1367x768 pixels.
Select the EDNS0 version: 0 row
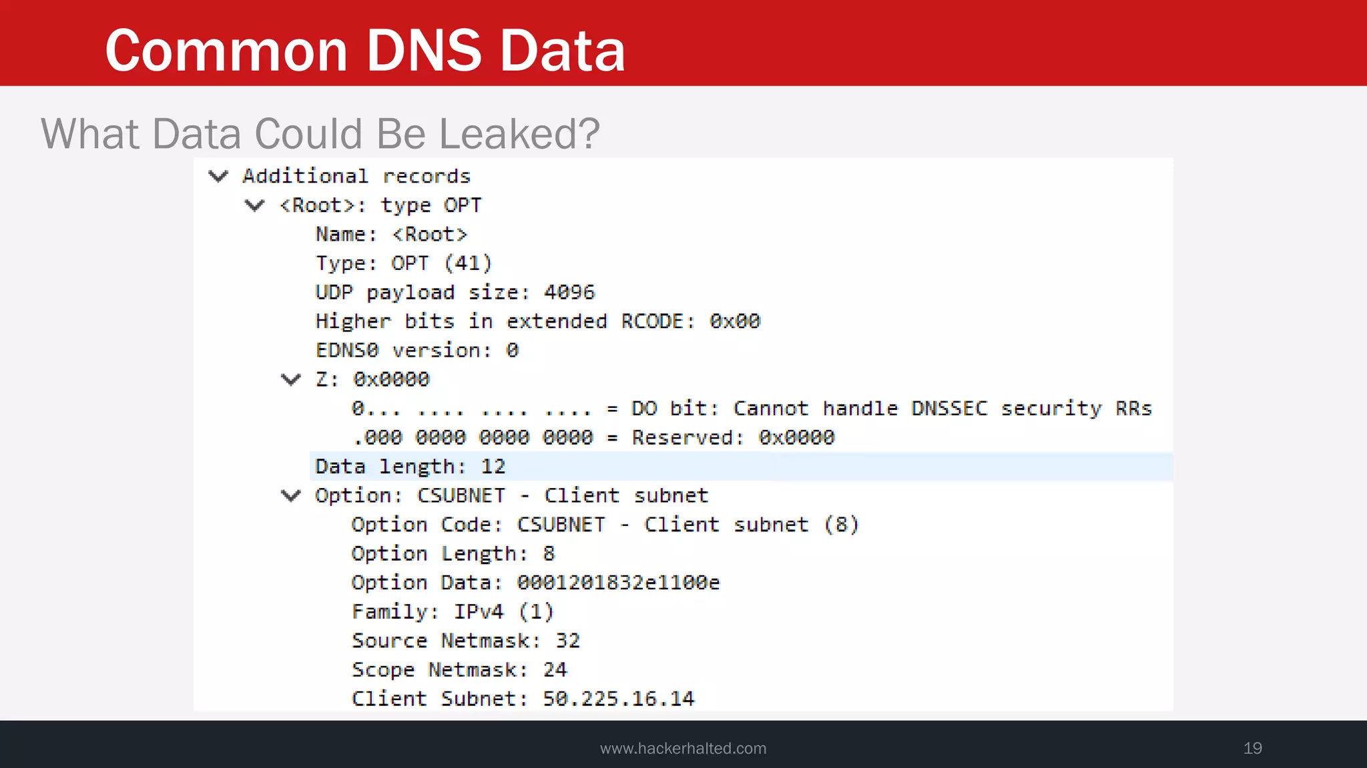(x=417, y=350)
